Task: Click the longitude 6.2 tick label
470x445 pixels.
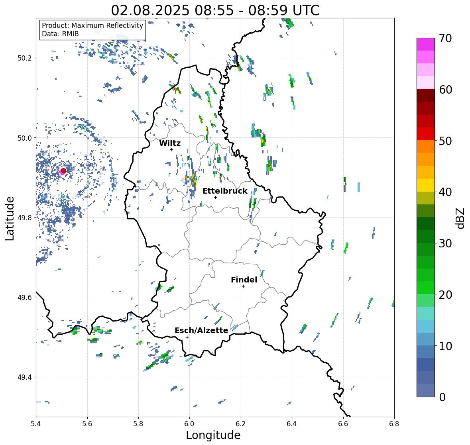Action: pyautogui.click(x=241, y=424)
